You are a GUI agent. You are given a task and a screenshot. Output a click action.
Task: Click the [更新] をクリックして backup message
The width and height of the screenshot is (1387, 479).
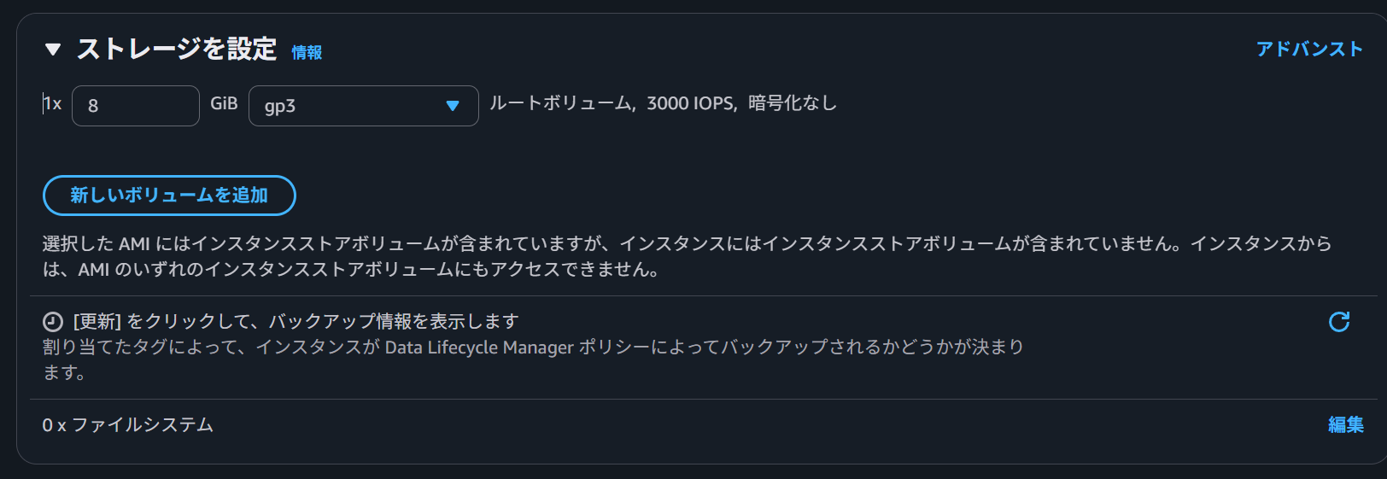[x=296, y=322]
